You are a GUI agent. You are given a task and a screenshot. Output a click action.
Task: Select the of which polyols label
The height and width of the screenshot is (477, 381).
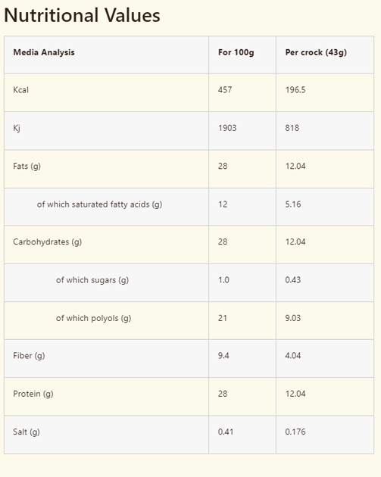[x=93, y=318]
